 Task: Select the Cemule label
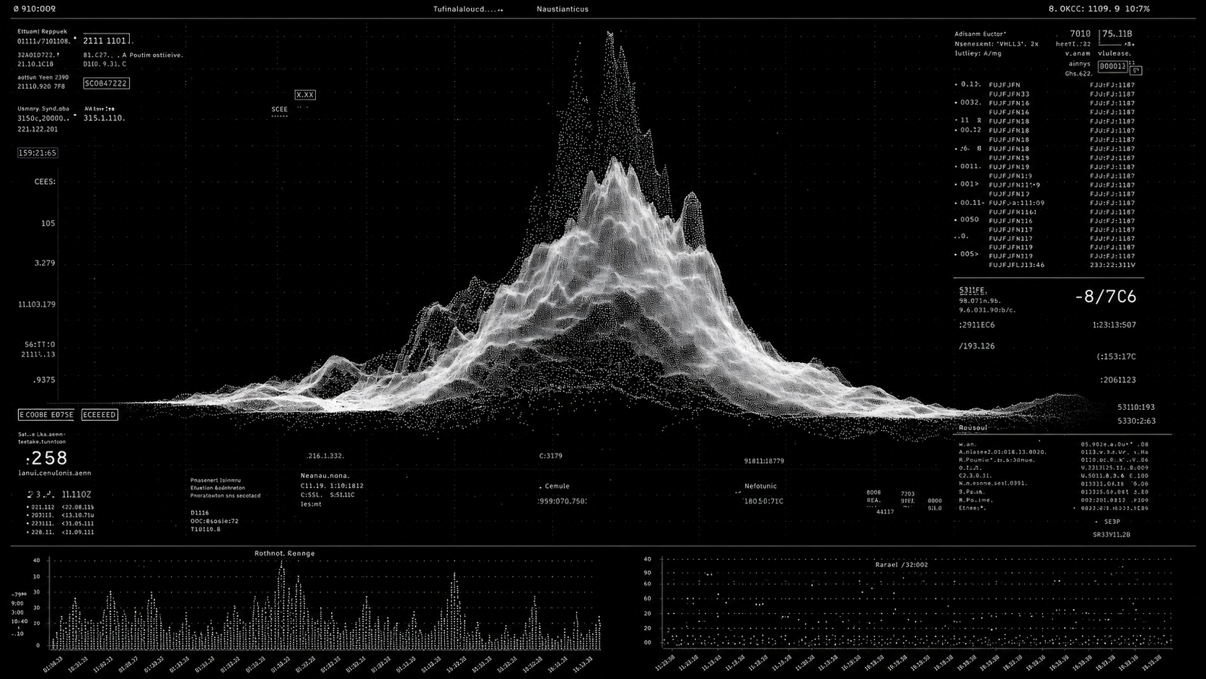coord(557,486)
